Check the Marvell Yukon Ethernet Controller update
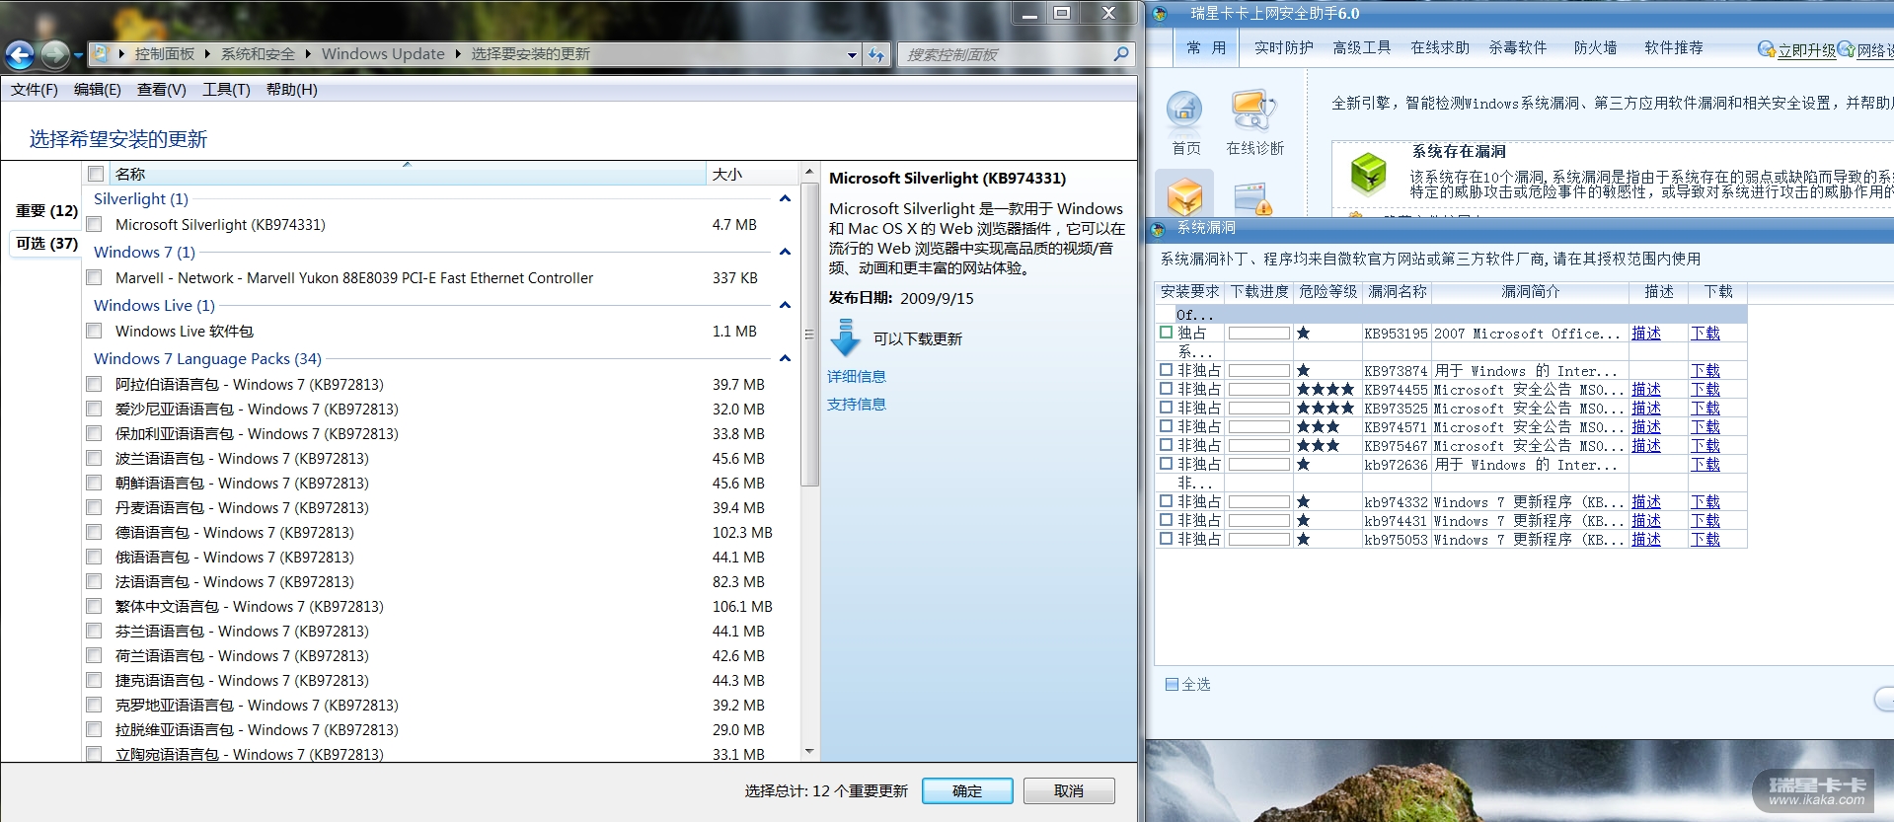The width and height of the screenshot is (1894, 822). pos(95,277)
